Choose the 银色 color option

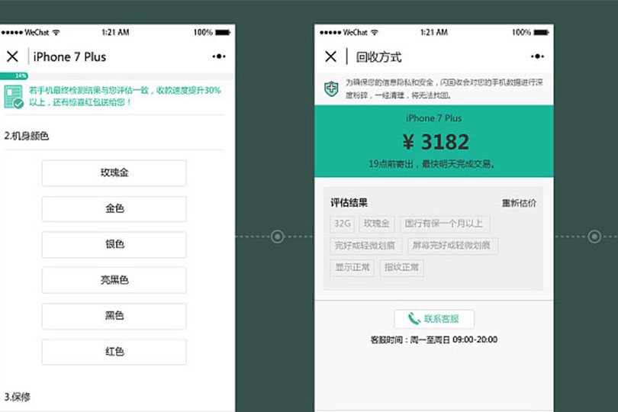[x=114, y=244]
